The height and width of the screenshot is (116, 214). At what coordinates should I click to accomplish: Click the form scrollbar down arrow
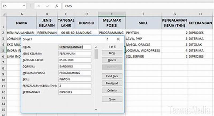pyautogui.click(x=96, y=110)
